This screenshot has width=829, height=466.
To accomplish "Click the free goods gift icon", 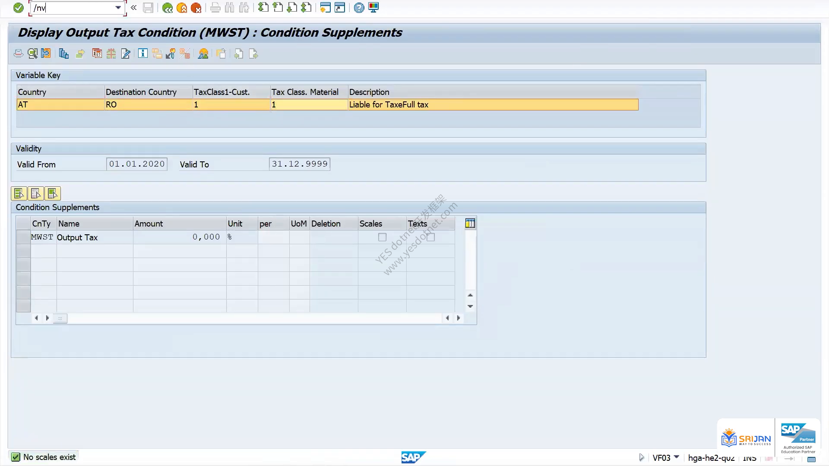I will tap(111, 54).
